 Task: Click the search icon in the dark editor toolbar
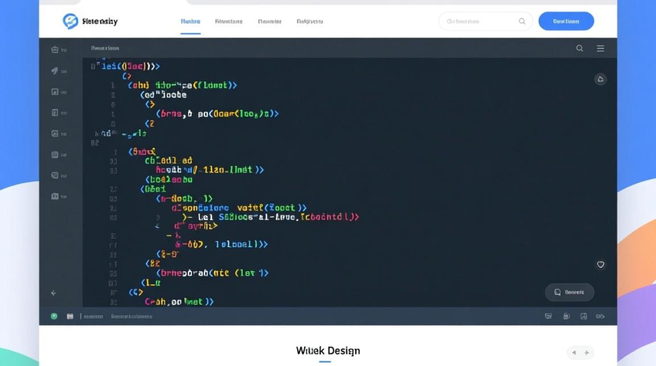[579, 48]
